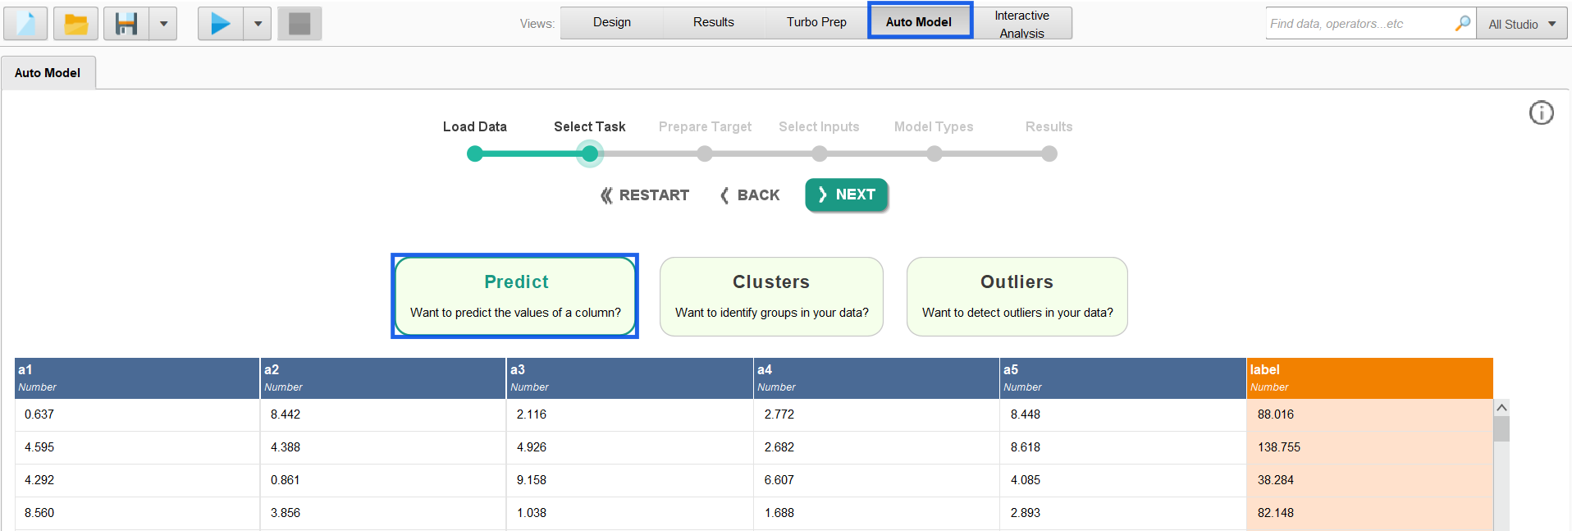1572x531 pixels.
Task: Proceed with the green NEXT button
Action: click(x=847, y=195)
